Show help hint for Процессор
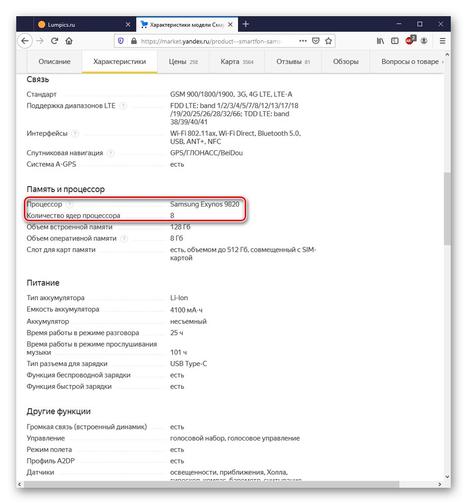467x504 pixels. (70, 205)
